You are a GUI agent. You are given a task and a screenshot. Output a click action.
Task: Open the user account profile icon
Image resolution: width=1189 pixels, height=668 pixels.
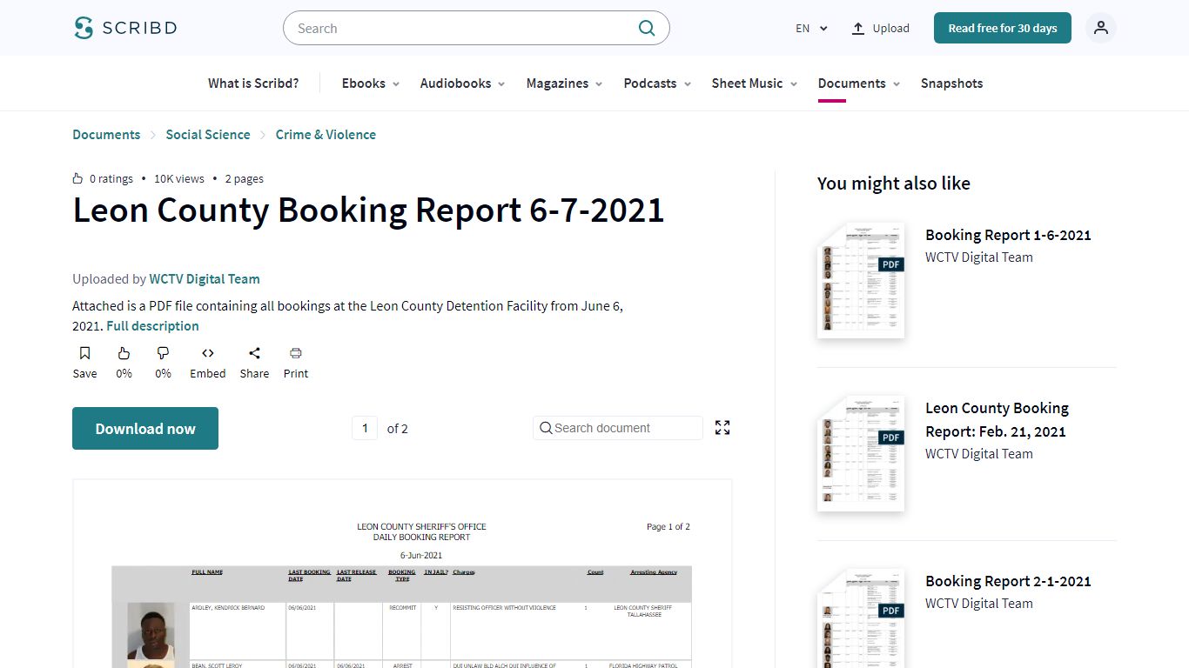(x=1101, y=28)
